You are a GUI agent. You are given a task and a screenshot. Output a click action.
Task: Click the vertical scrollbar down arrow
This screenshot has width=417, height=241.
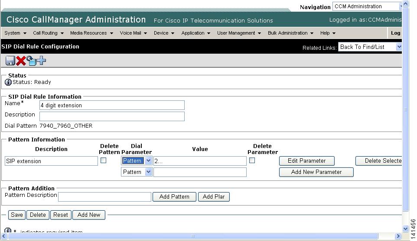point(405,228)
